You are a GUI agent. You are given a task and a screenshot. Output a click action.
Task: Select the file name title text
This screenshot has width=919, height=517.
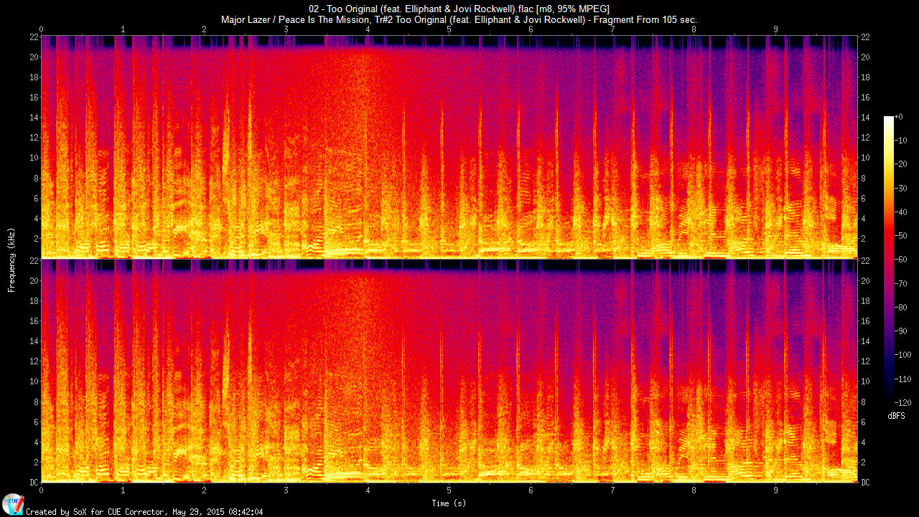pos(459,9)
